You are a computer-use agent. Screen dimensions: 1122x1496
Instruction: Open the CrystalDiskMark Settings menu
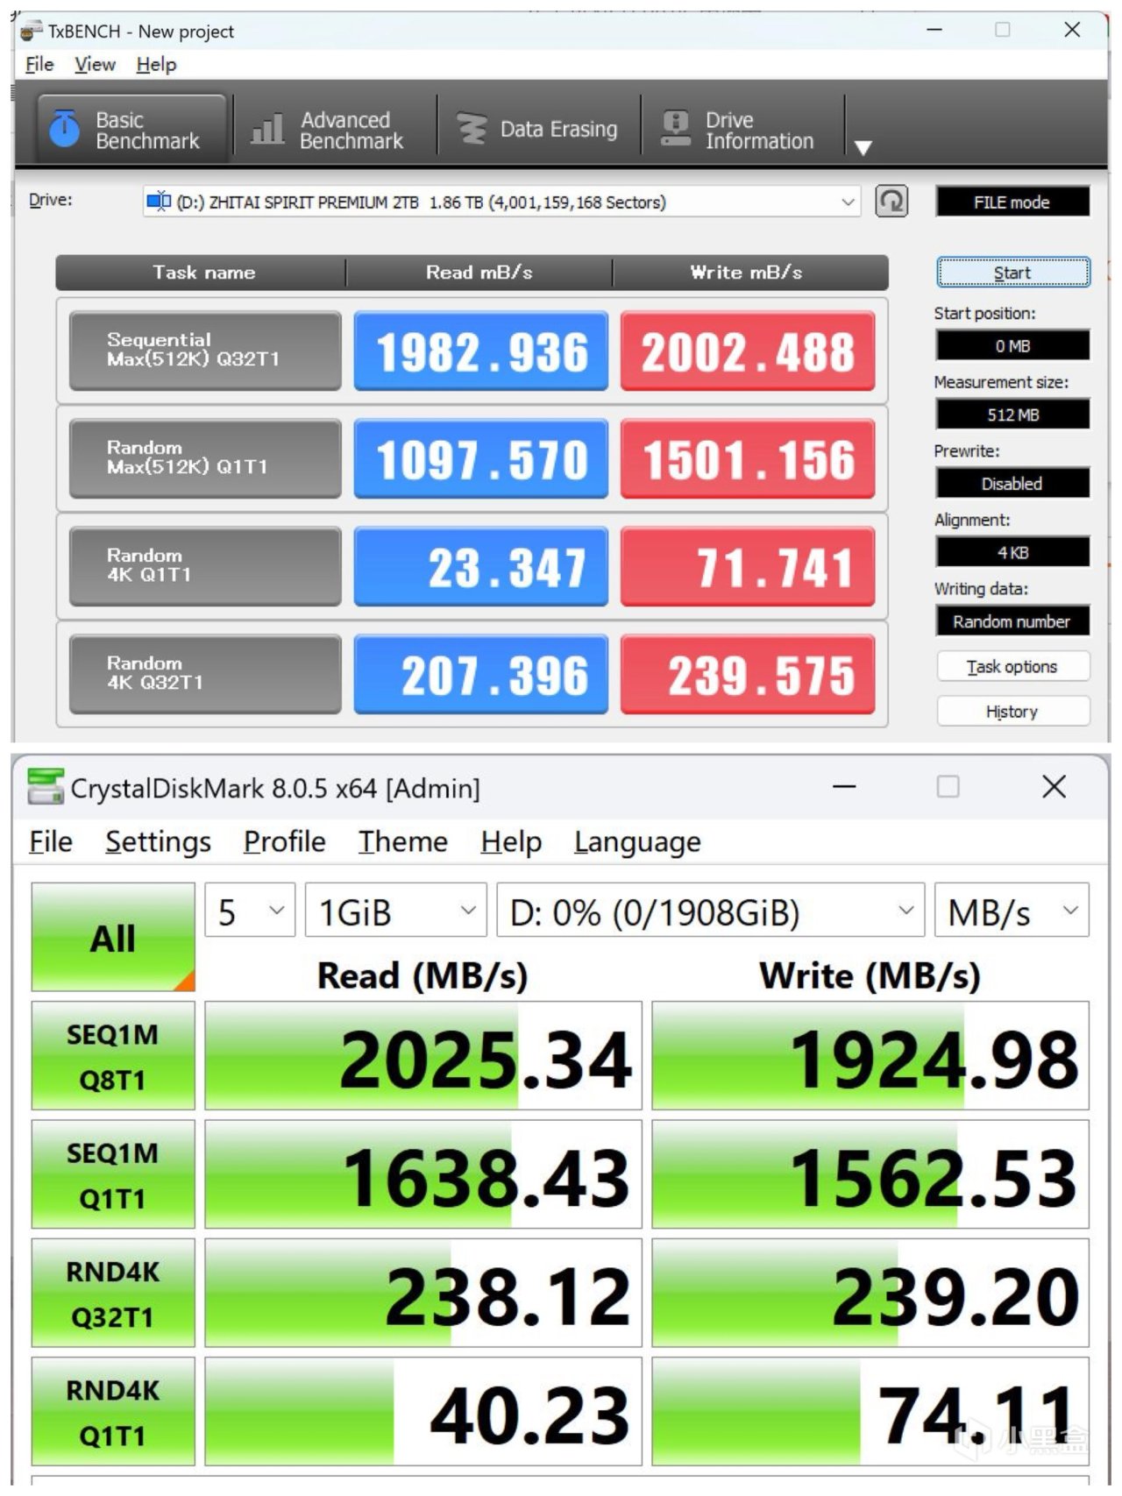pos(159,841)
